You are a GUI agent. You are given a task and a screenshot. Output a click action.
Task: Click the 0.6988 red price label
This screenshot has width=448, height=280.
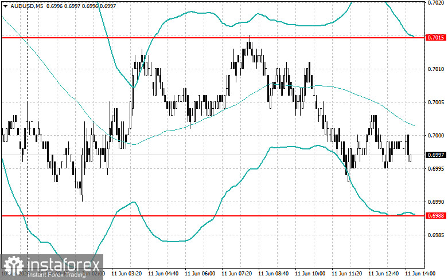(436, 215)
